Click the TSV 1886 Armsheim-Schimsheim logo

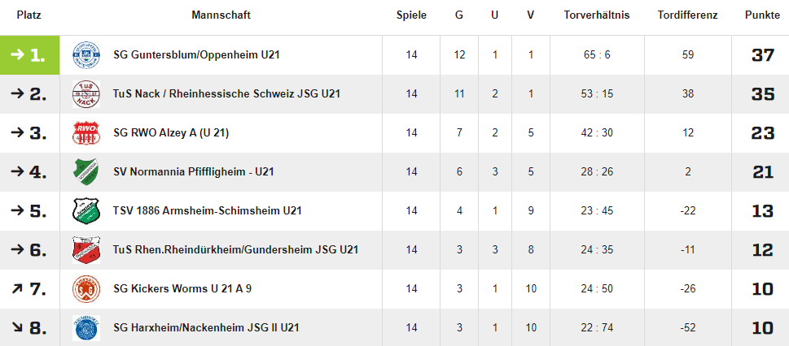tap(85, 210)
